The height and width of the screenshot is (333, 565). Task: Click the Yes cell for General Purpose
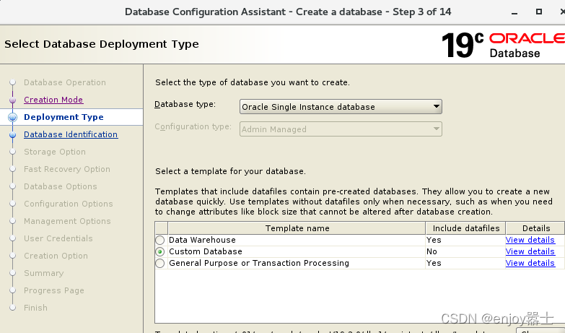[465, 263]
